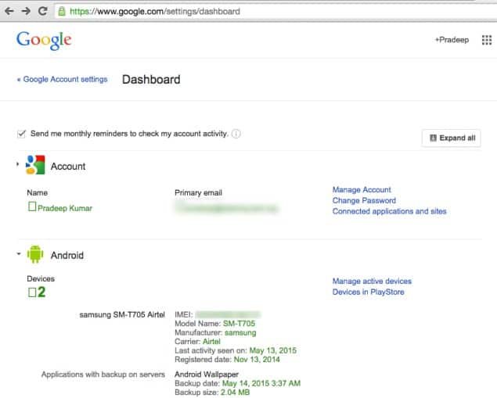Click the Google logo
This screenshot has height=398, width=497.
pyautogui.click(x=44, y=40)
